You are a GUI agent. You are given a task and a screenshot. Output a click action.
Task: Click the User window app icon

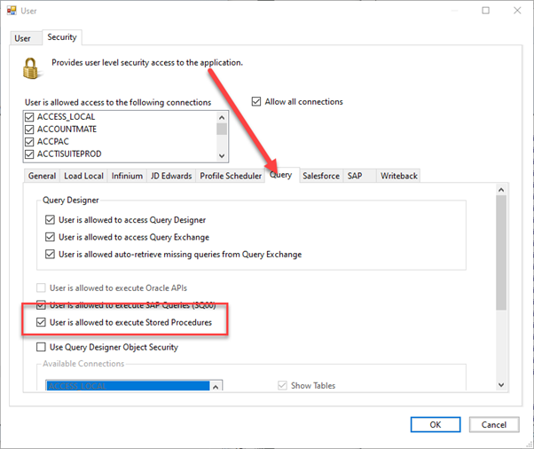(12, 11)
